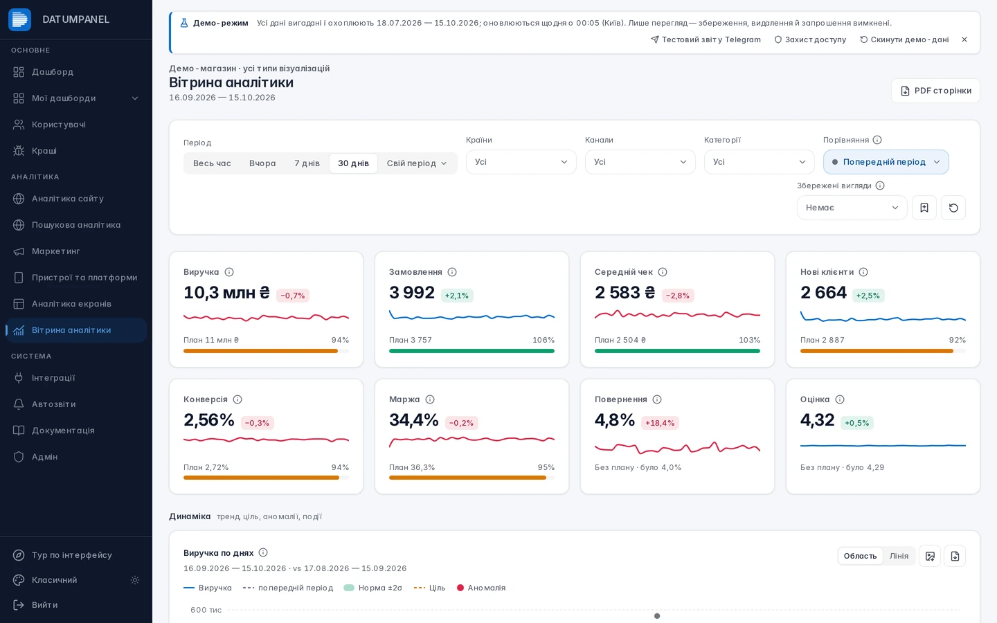The width and height of the screenshot is (997, 623).
Task: Show info for the Замовлення card
Action: tap(452, 272)
